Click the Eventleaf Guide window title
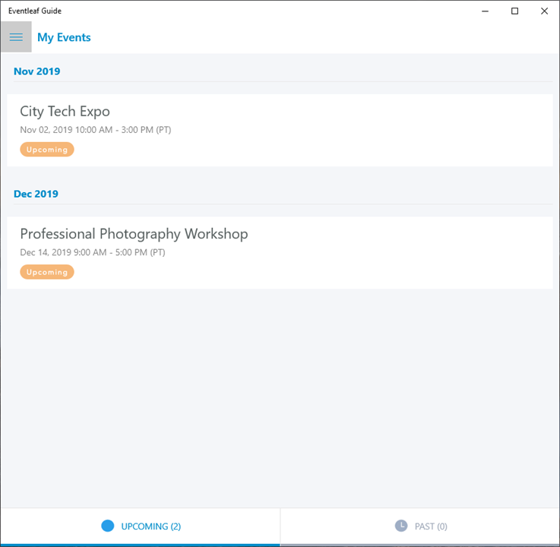Viewport: 560px width, 547px height. tap(35, 11)
